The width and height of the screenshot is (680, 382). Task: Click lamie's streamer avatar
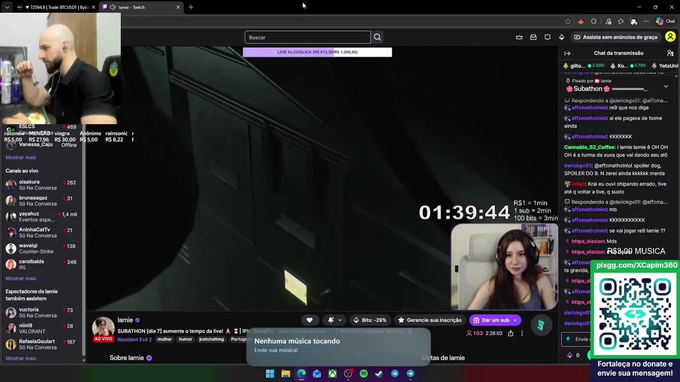coord(103,328)
